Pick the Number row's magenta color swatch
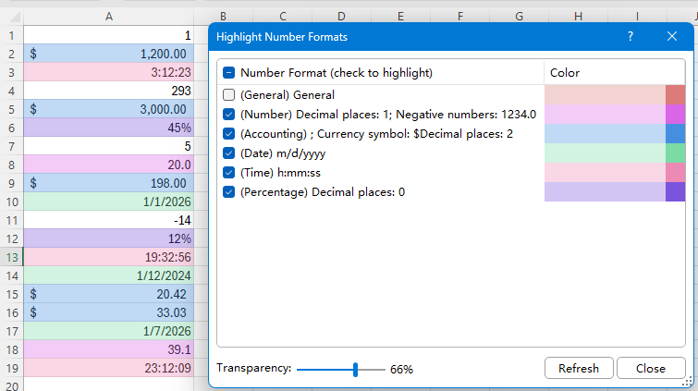698x391 pixels. tap(675, 115)
